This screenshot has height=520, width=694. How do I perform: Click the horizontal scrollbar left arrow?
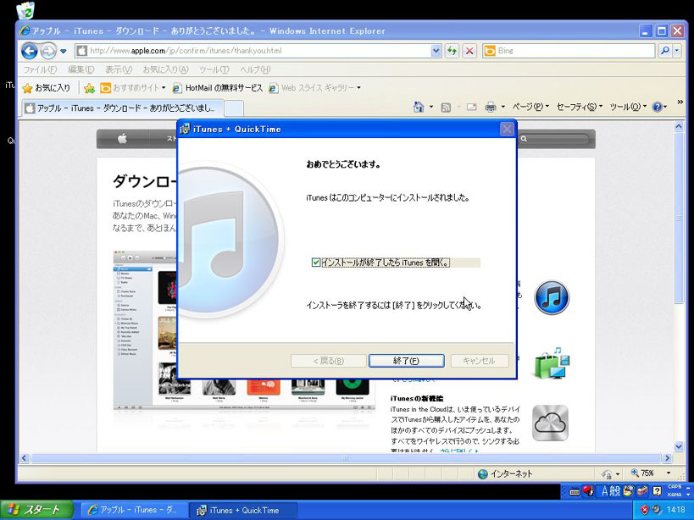click(x=25, y=458)
